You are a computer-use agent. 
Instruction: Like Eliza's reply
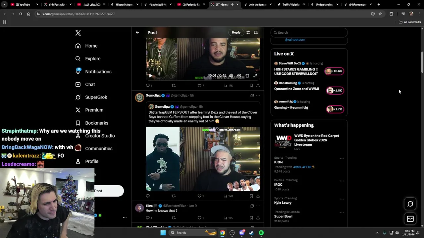(200, 218)
